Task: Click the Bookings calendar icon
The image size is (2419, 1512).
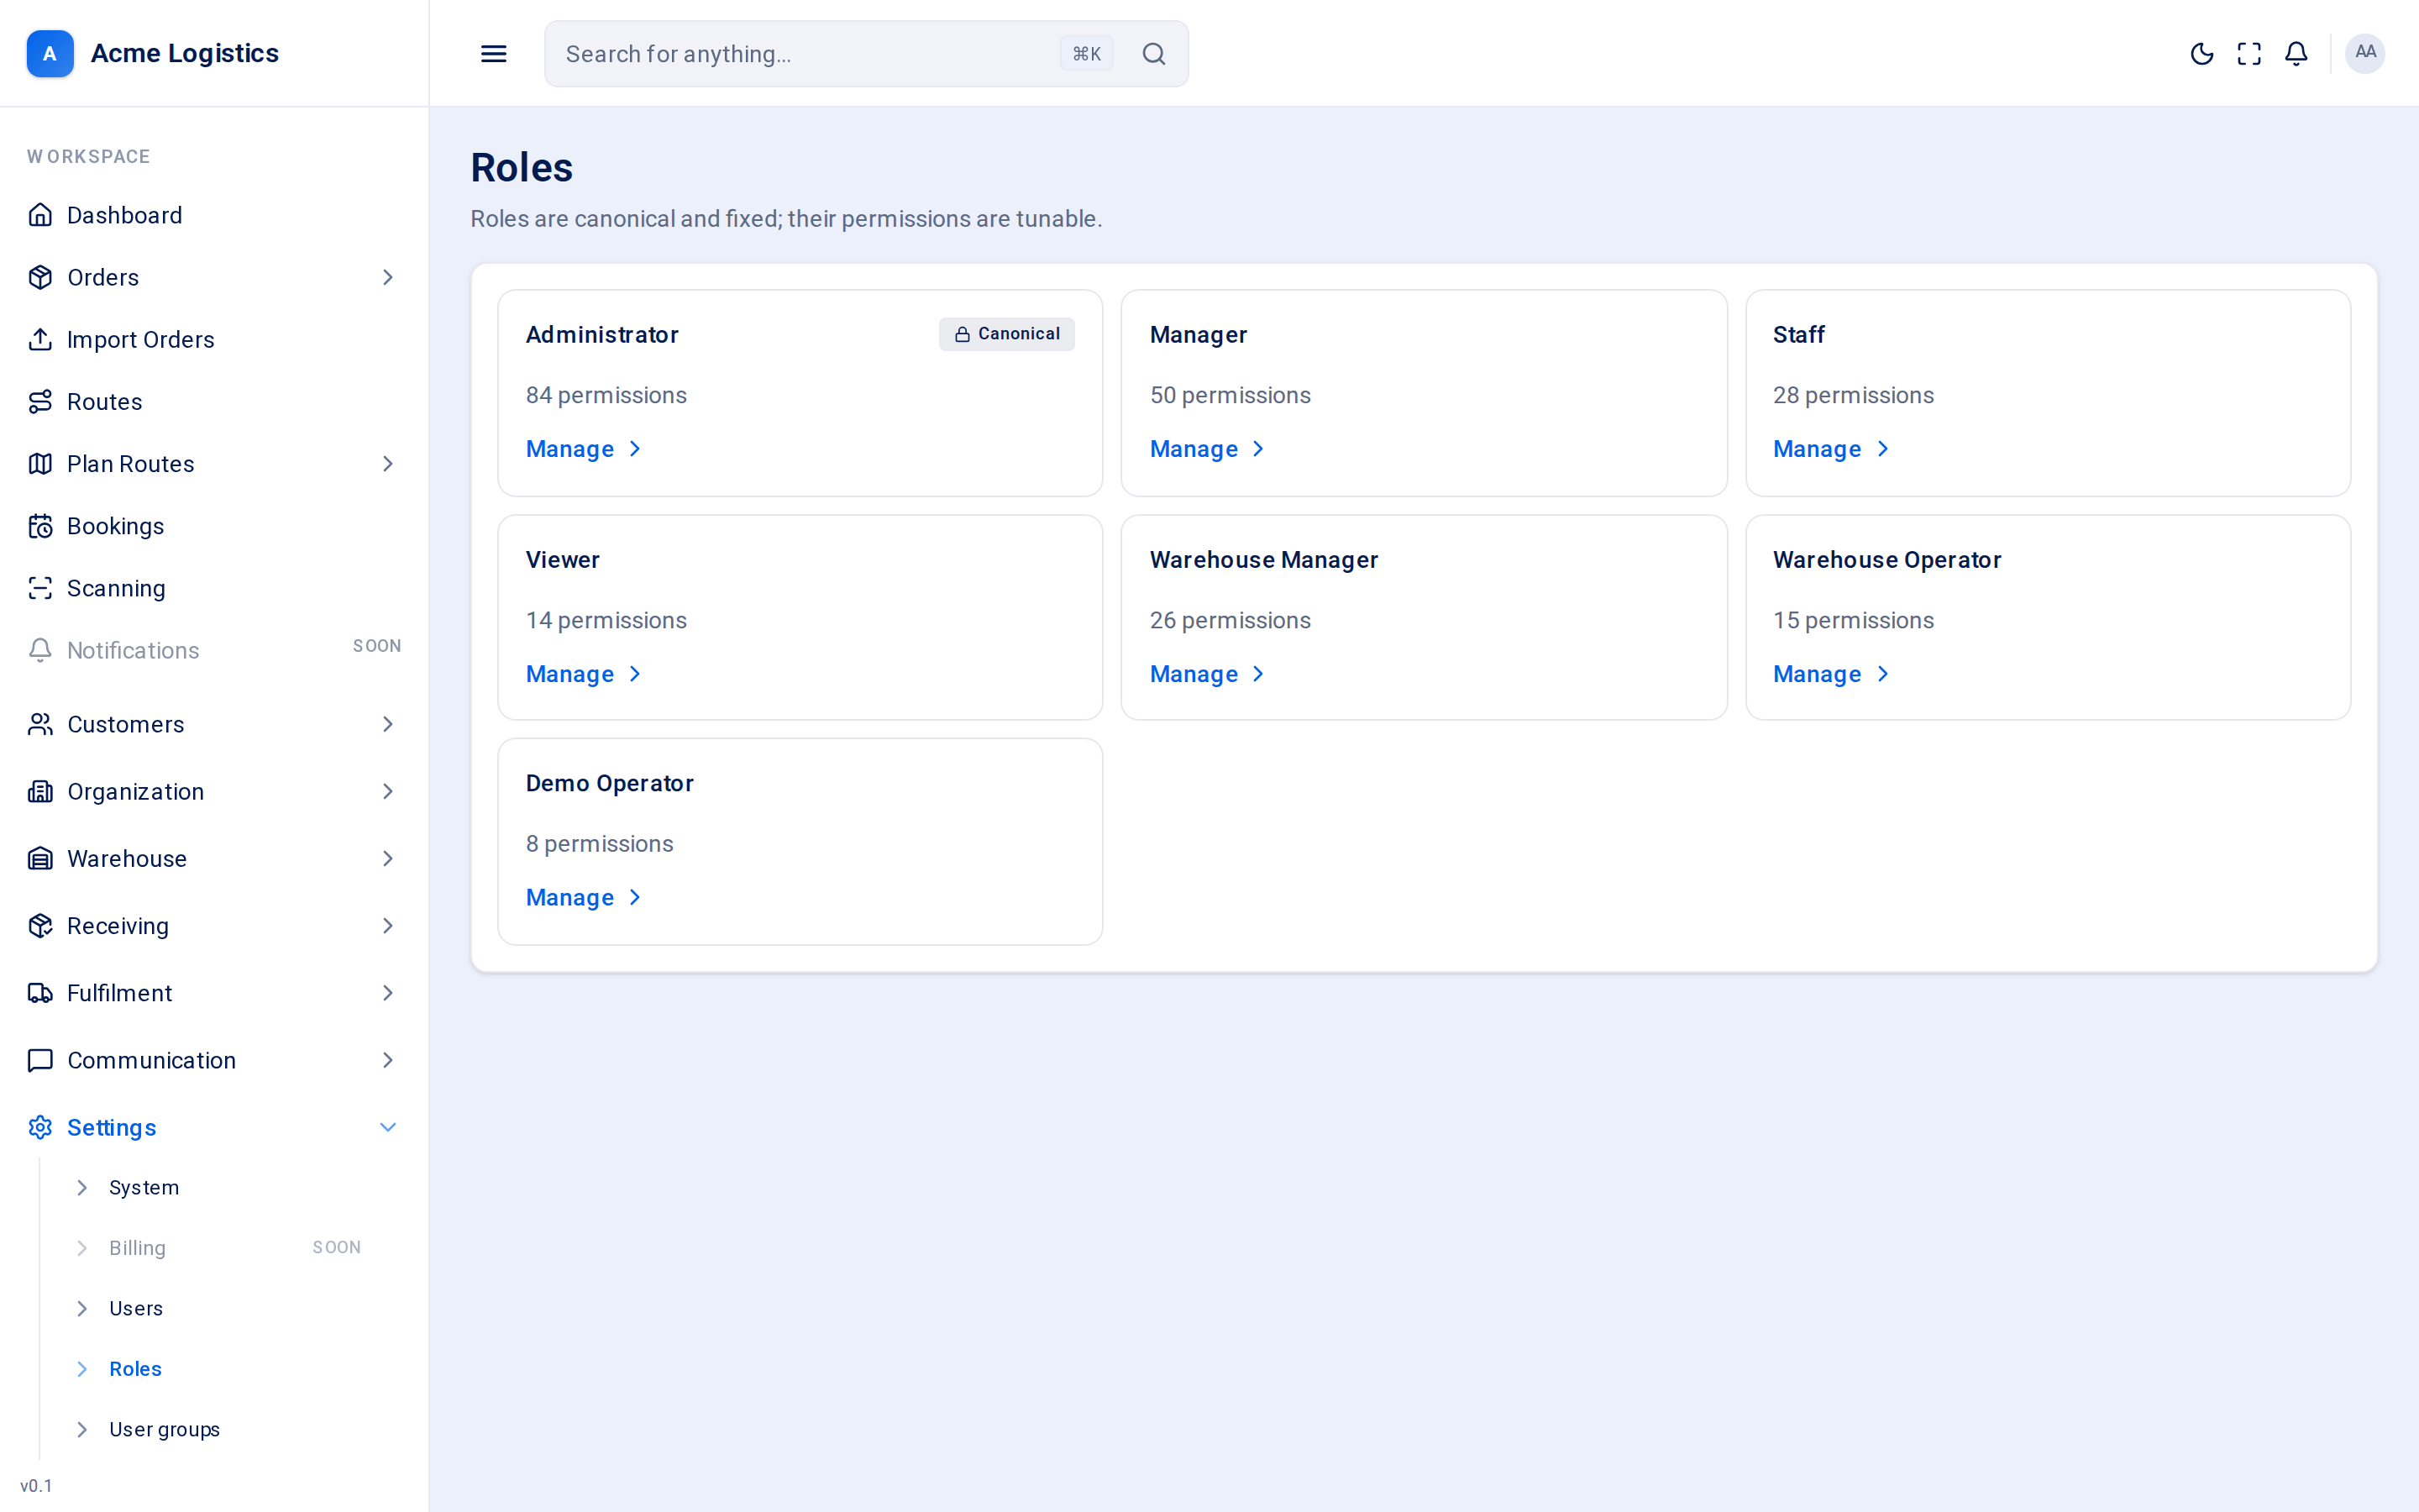Action: (40, 526)
